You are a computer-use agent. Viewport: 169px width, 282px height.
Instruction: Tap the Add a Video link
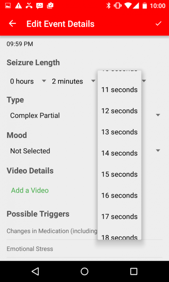tap(30, 190)
